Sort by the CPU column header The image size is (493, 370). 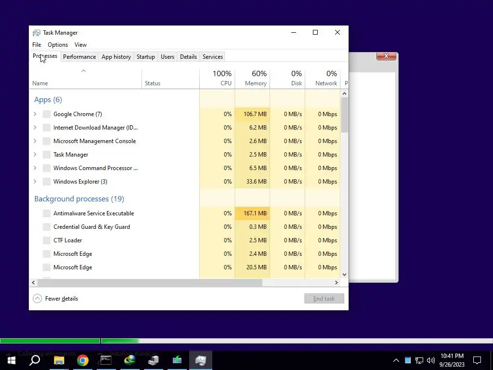217,78
